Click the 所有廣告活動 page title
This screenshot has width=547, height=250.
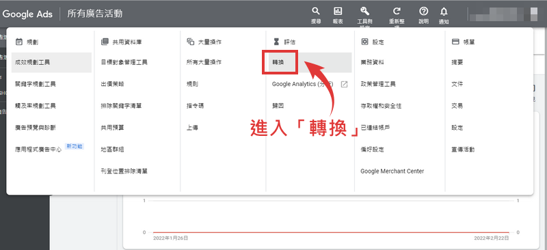point(95,14)
